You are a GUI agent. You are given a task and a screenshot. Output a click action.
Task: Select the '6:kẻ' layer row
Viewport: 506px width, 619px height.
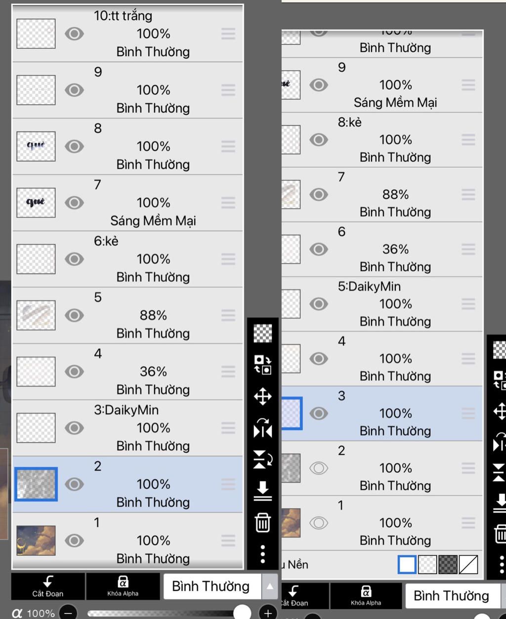coord(127,259)
